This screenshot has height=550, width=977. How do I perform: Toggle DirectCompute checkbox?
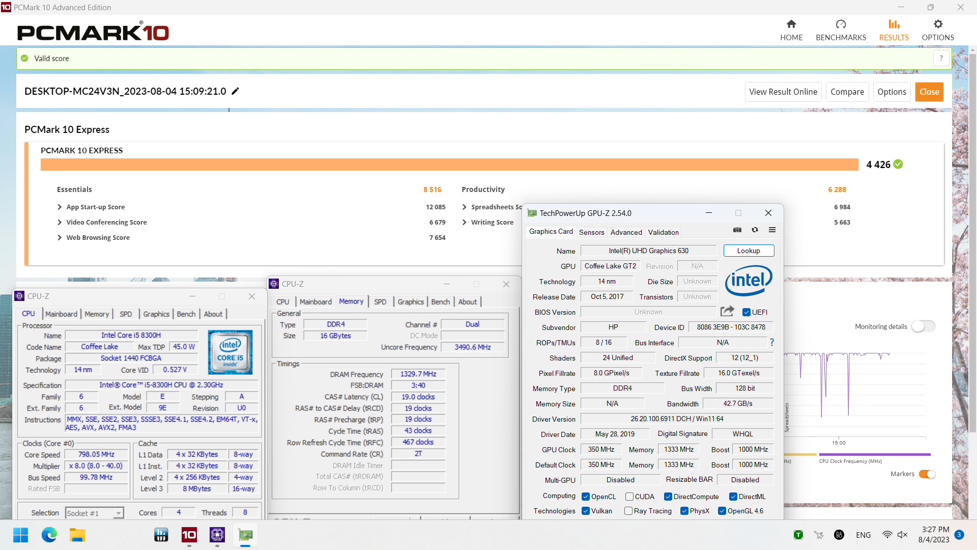[x=668, y=497]
